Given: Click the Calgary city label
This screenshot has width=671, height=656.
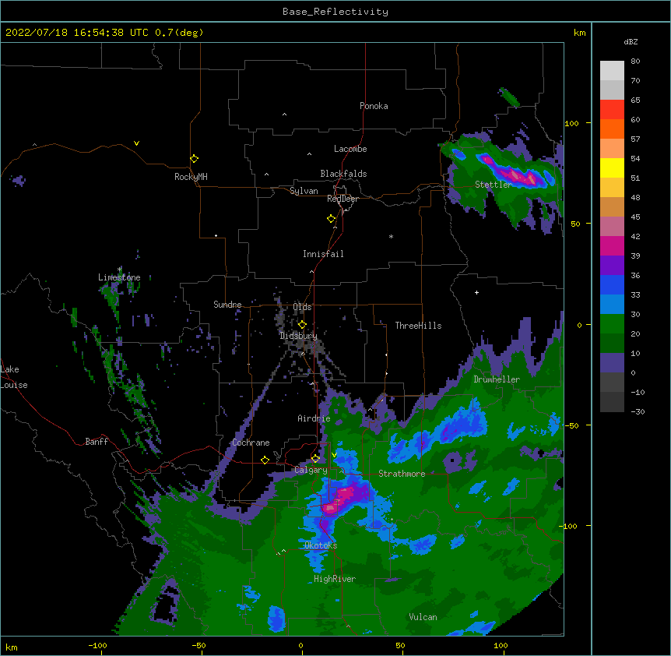Looking at the screenshot, I should tap(311, 470).
